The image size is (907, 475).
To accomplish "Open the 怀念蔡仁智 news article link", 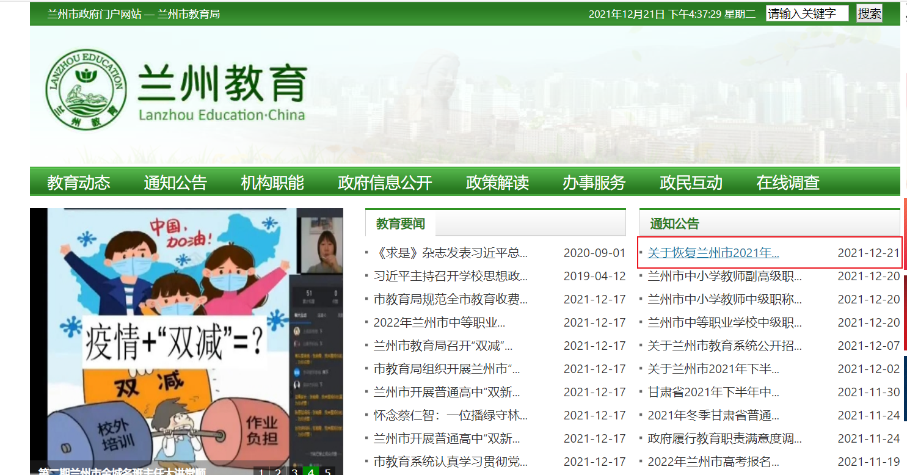I will tap(450, 415).
